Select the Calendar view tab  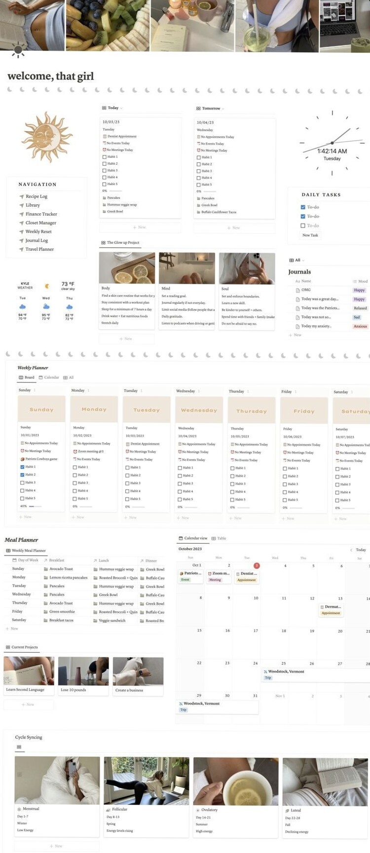coord(193,538)
